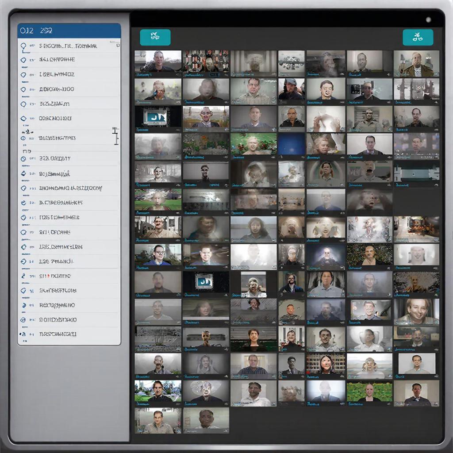This screenshot has height=453, width=453.
Task: Click the I-beam slider handle on sidebar edge
Action: pos(115,136)
